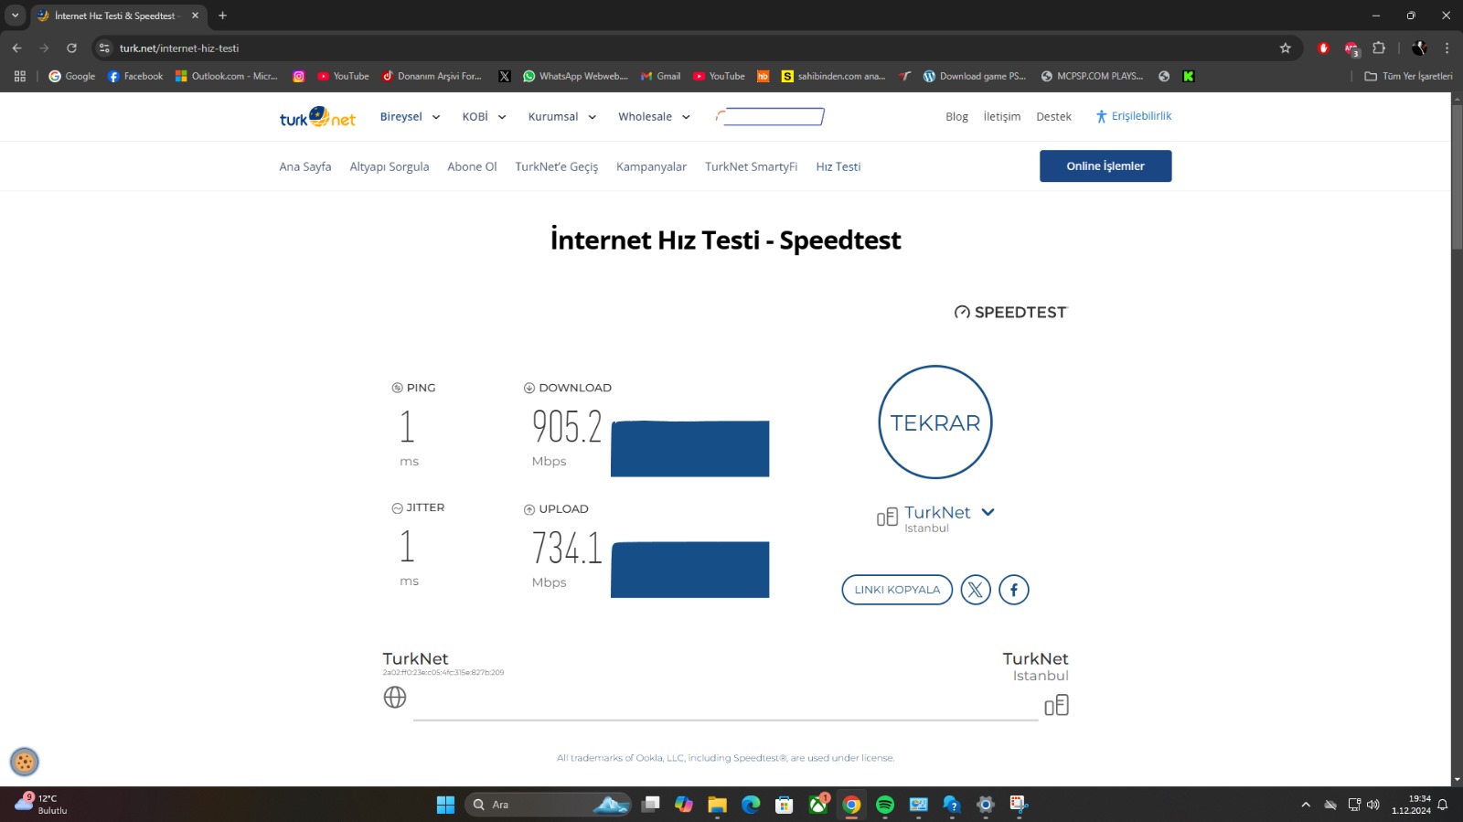Open the apps grid in bookmarks bar
The height and width of the screenshot is (822, 1463).
(x=20, y=77)
